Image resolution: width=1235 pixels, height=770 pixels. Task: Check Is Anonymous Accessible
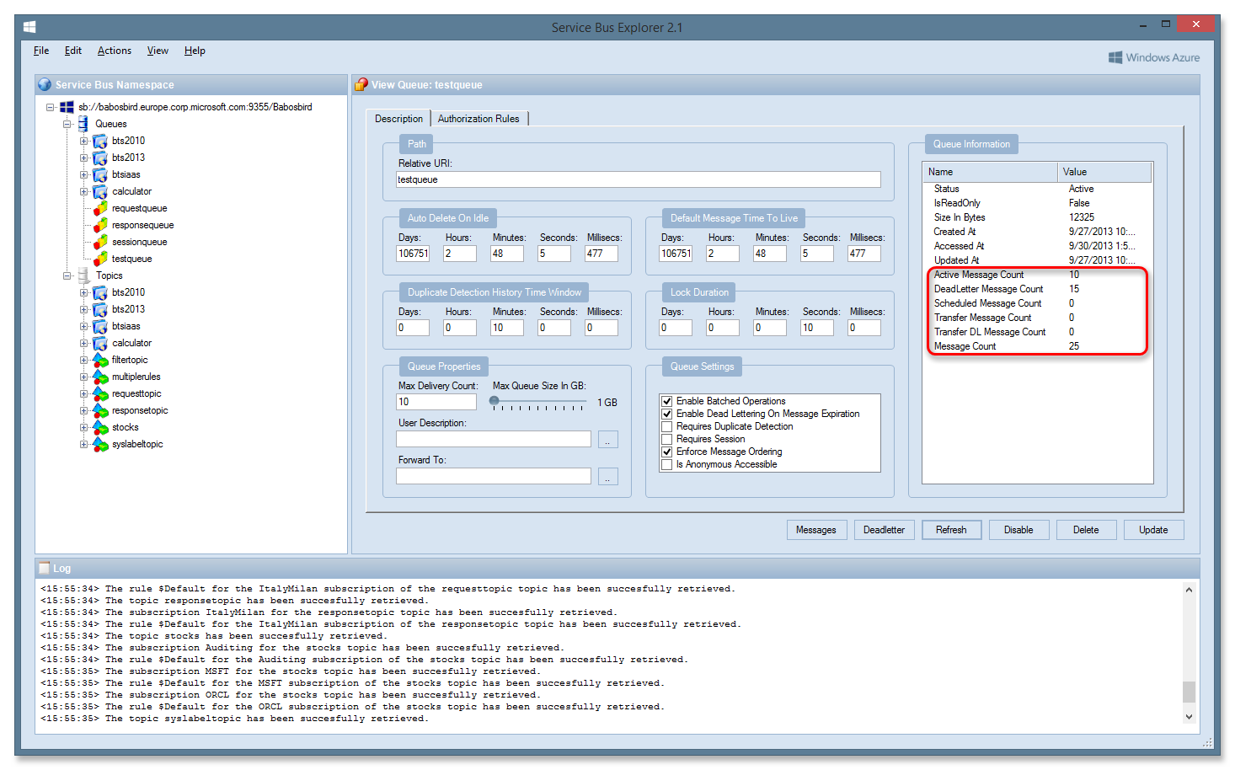[667, 464]
